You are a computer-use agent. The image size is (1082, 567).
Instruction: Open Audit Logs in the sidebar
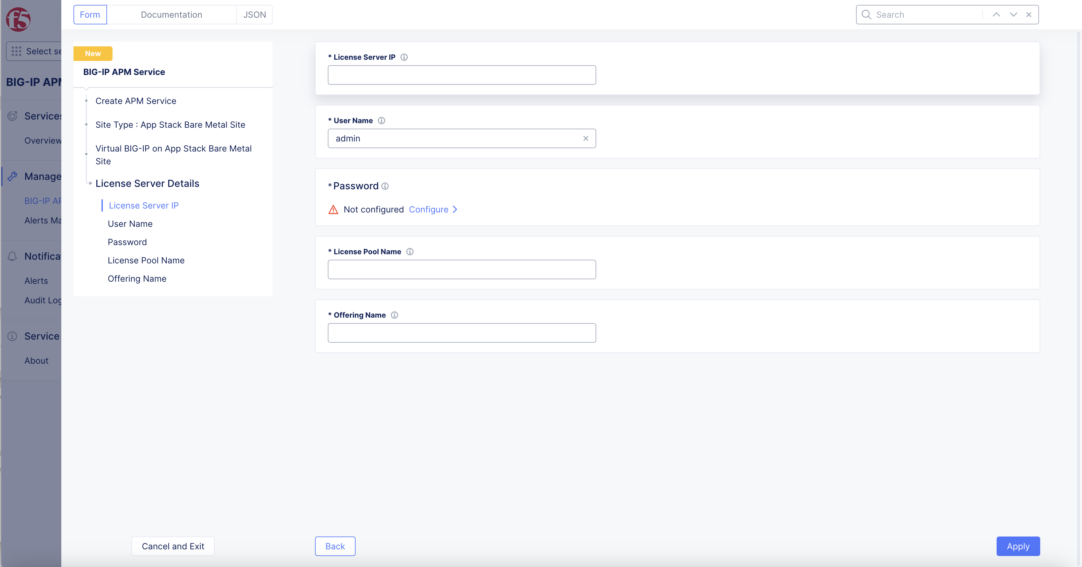click(43, 300)
